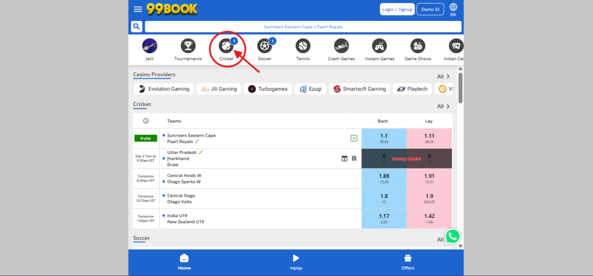Click the 99BOOK logo

[x=172, y=9]
